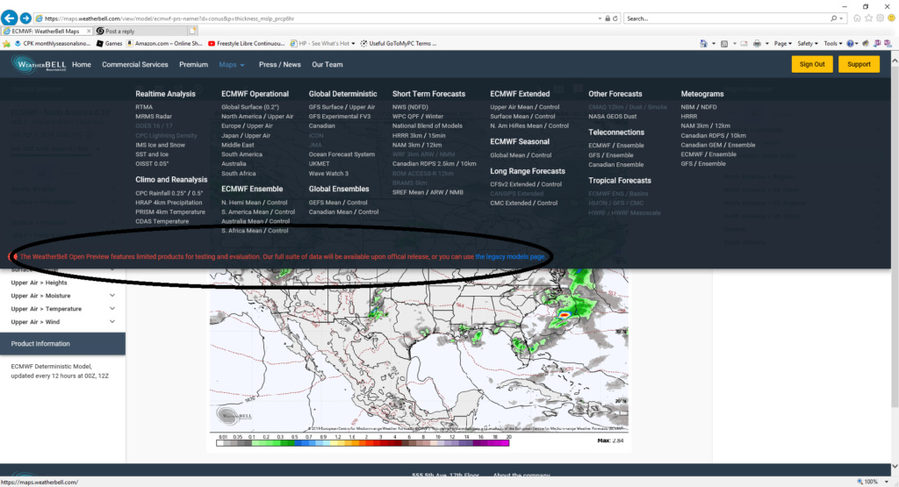
Task: Open Press / News in the navigation
Action: coord(280,65)
